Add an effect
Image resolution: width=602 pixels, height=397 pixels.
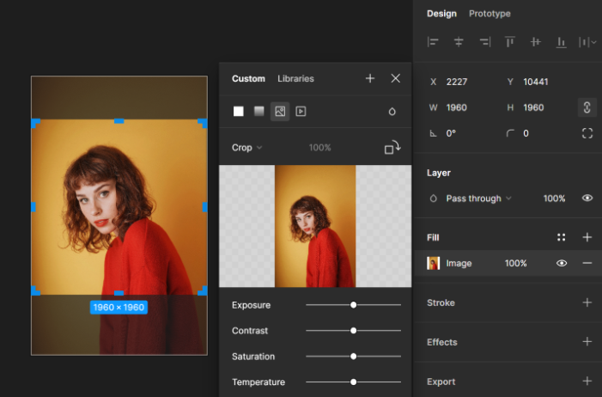pos(587,342)
